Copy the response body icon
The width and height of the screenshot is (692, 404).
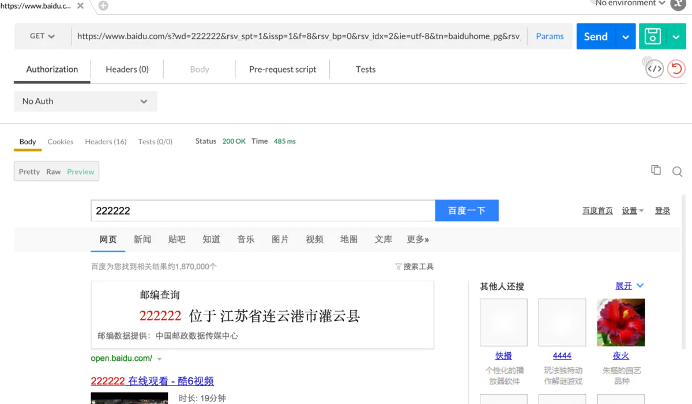[656, 170]
